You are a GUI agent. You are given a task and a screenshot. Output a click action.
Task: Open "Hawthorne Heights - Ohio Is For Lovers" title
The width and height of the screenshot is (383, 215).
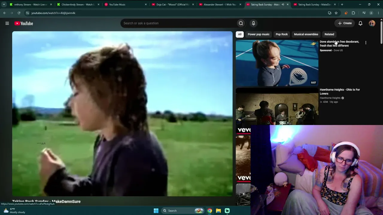[340, 91]
